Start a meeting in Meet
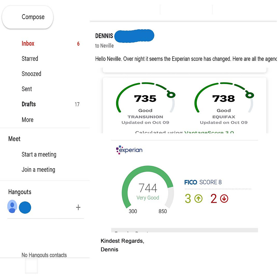 coord(39,154)
